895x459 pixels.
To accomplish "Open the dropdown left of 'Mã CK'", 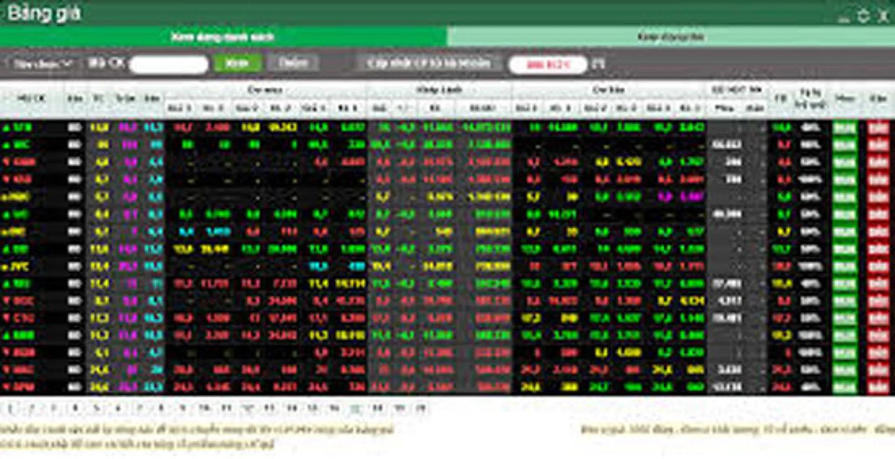I will (x=42, y=63).
